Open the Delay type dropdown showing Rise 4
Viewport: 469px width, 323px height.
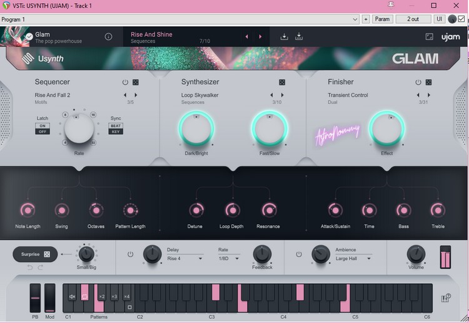click(184, 258)
